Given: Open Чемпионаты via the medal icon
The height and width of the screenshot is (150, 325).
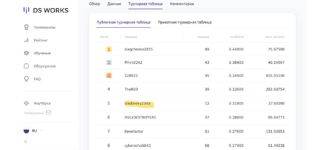Looking at the screenshot, I should point(26,27).
